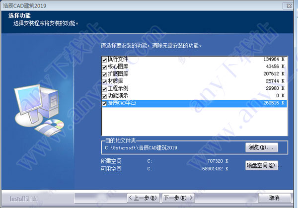Click the 取消 cancel button
This screenshot has height=208, width=298.
tap(275, 198)
